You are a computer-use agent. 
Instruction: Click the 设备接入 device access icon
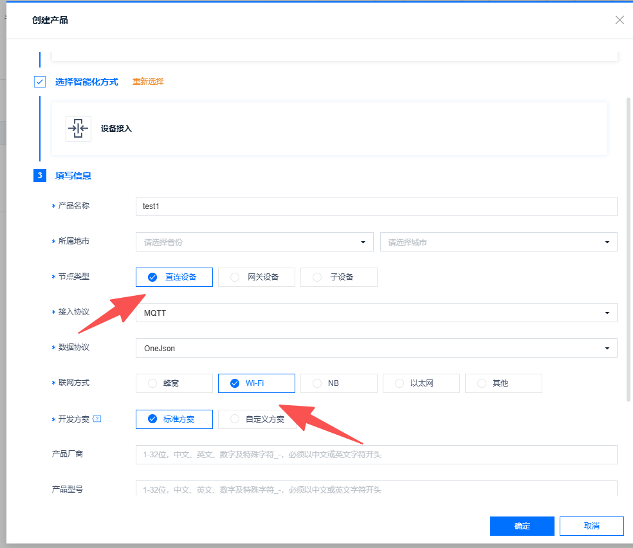pos(78,129)
